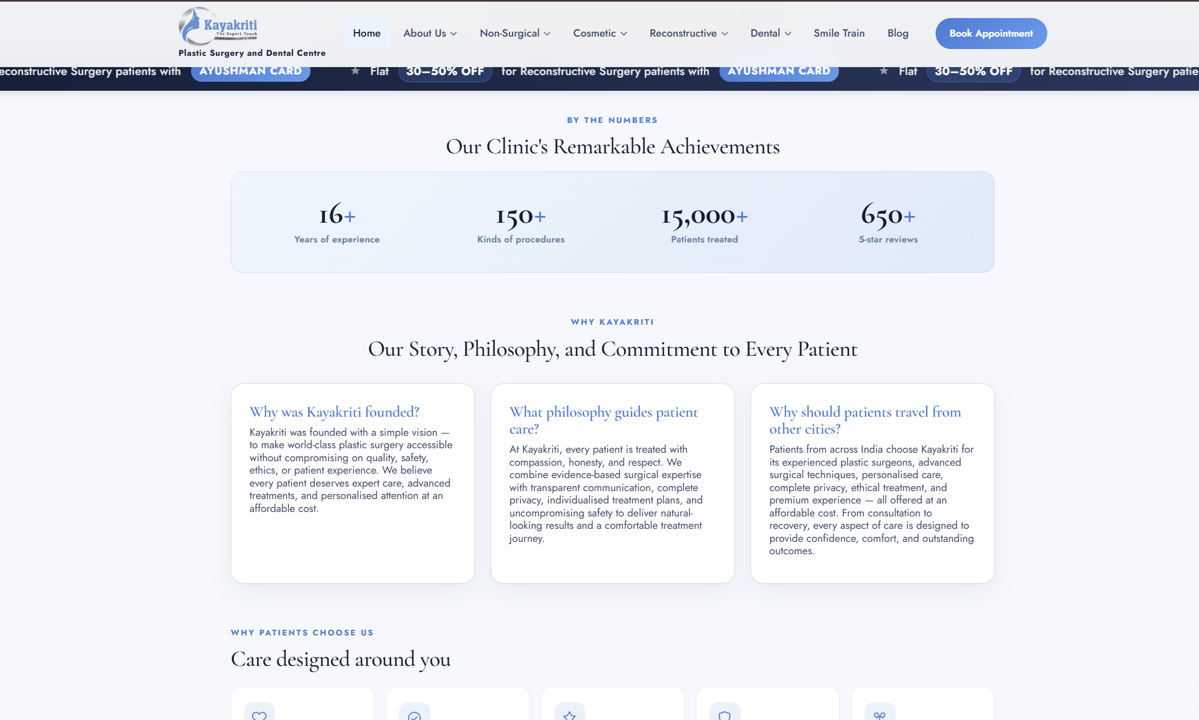Expand the About Us dropdown menu

pyautogui.click(x=430, y=33)
